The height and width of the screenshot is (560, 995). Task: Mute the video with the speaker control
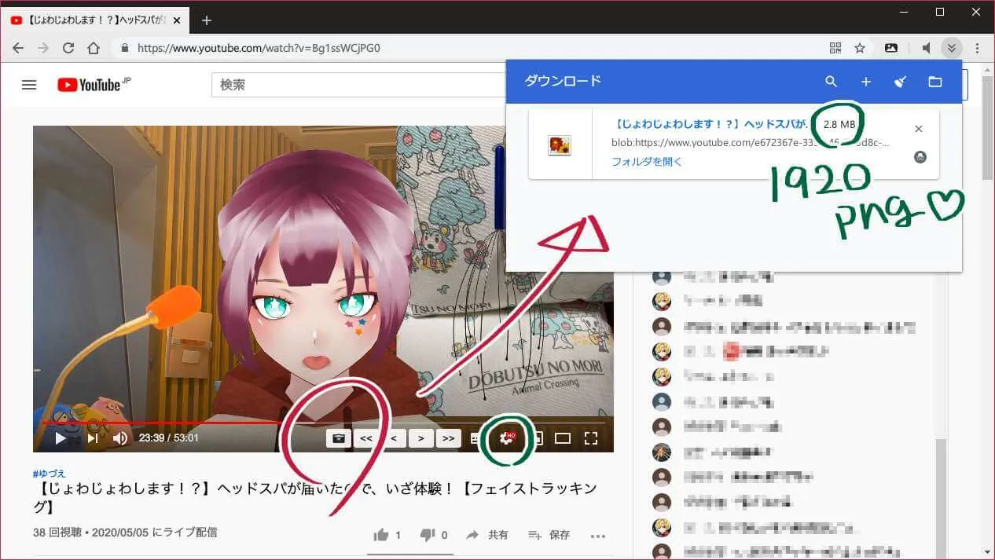119,438
